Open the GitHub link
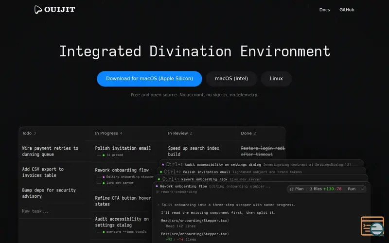Viewport: 389px width, 243px height. [347, 10]
